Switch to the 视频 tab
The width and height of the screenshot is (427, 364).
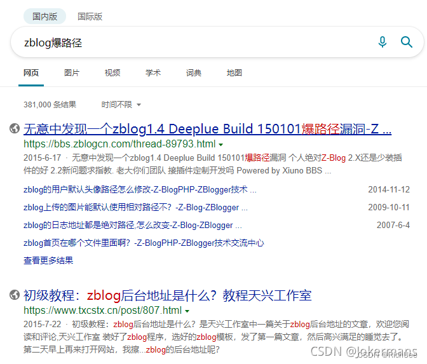112,72
